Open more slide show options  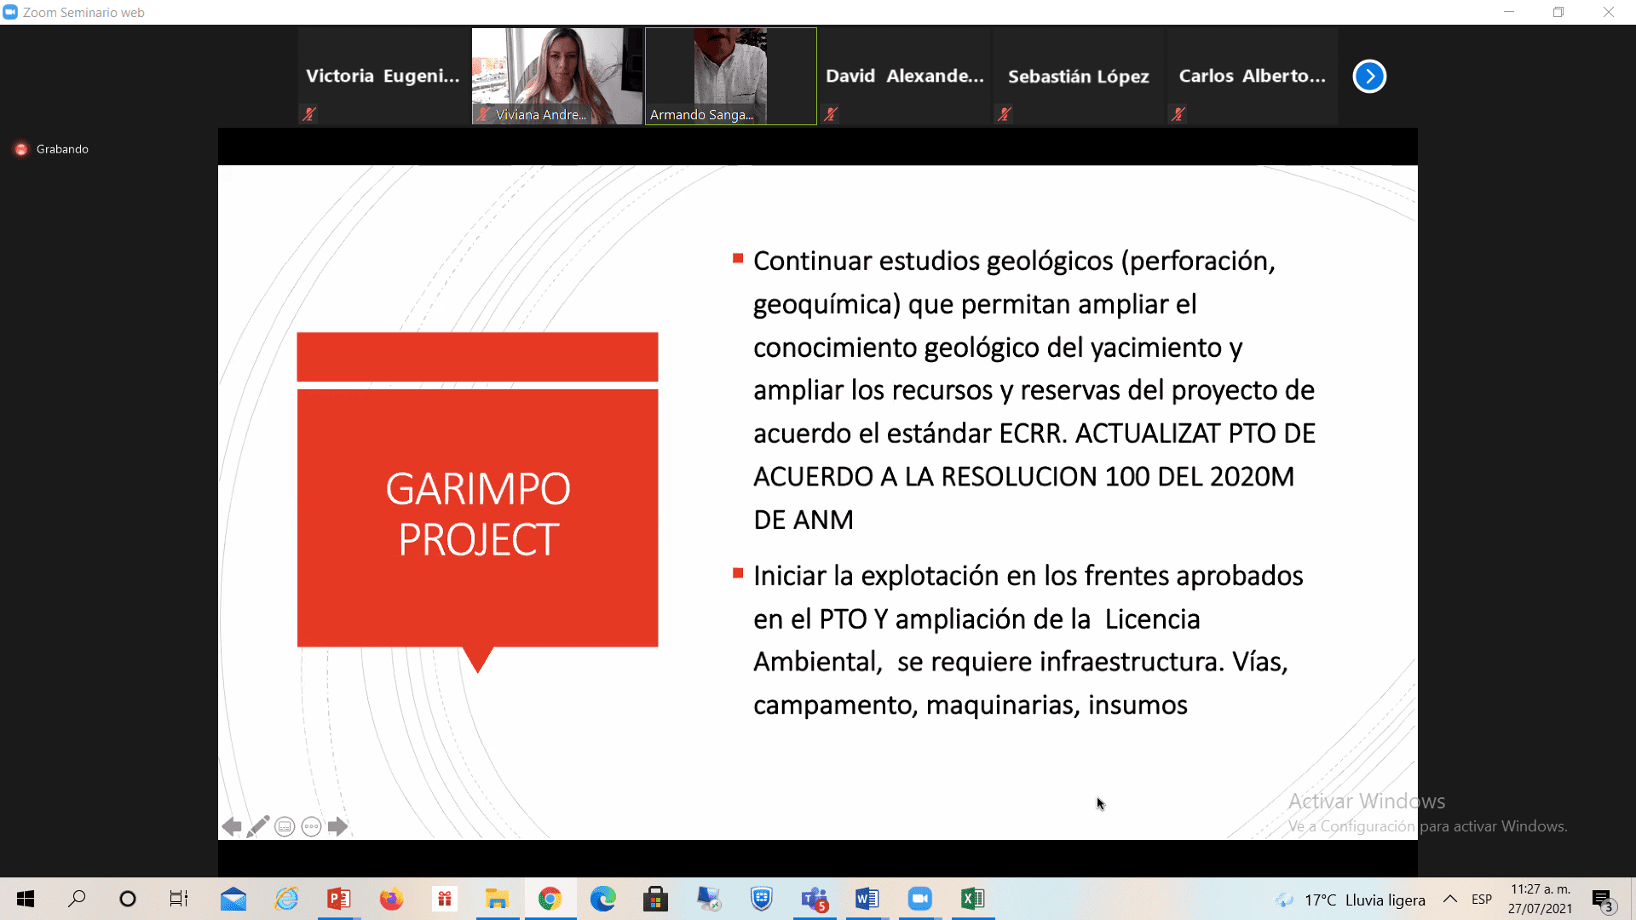click(x=311, y=826)
